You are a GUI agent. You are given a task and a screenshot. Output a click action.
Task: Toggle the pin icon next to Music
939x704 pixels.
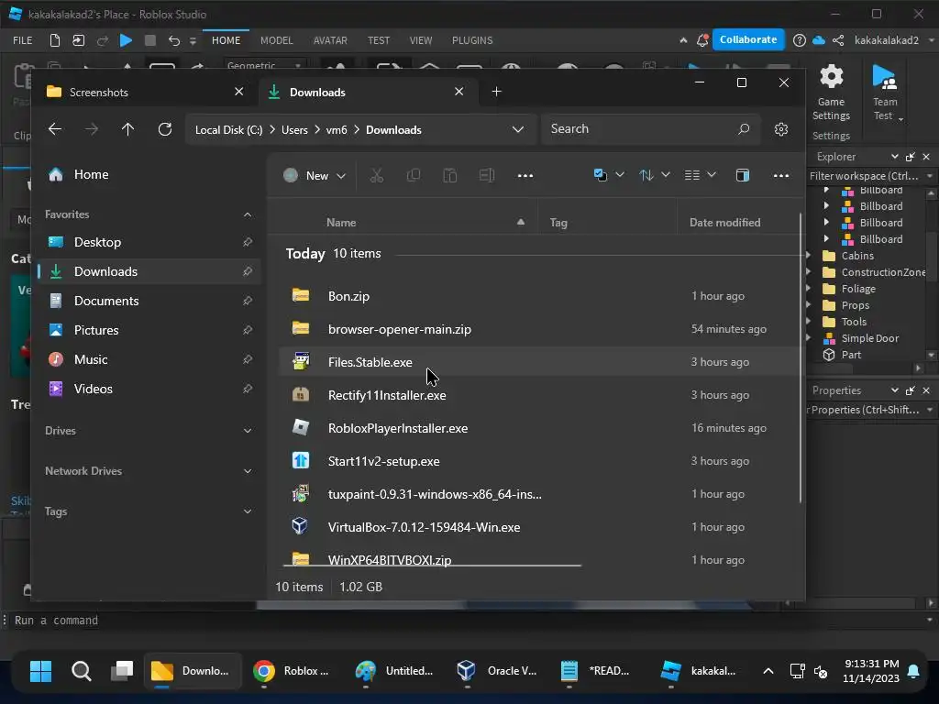click(x=247, y=359)
